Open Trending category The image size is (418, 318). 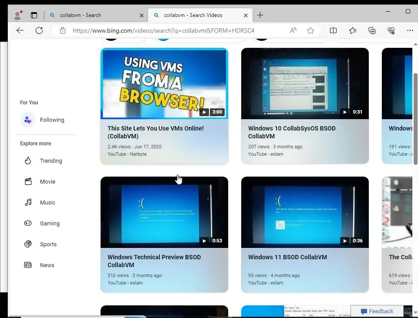(51, 161)
